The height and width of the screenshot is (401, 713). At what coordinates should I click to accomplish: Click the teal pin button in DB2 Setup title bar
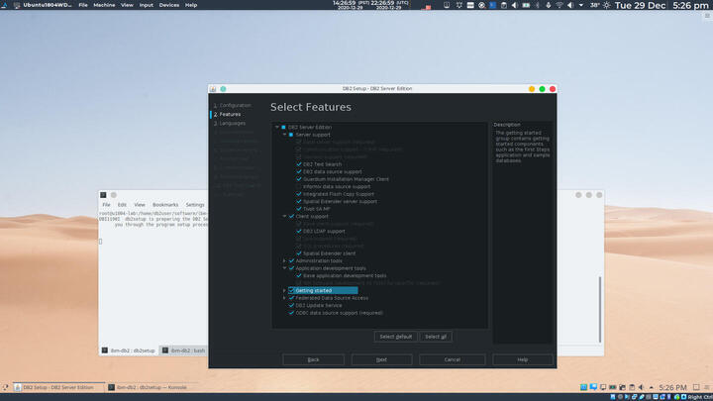[x=223, y=89]
